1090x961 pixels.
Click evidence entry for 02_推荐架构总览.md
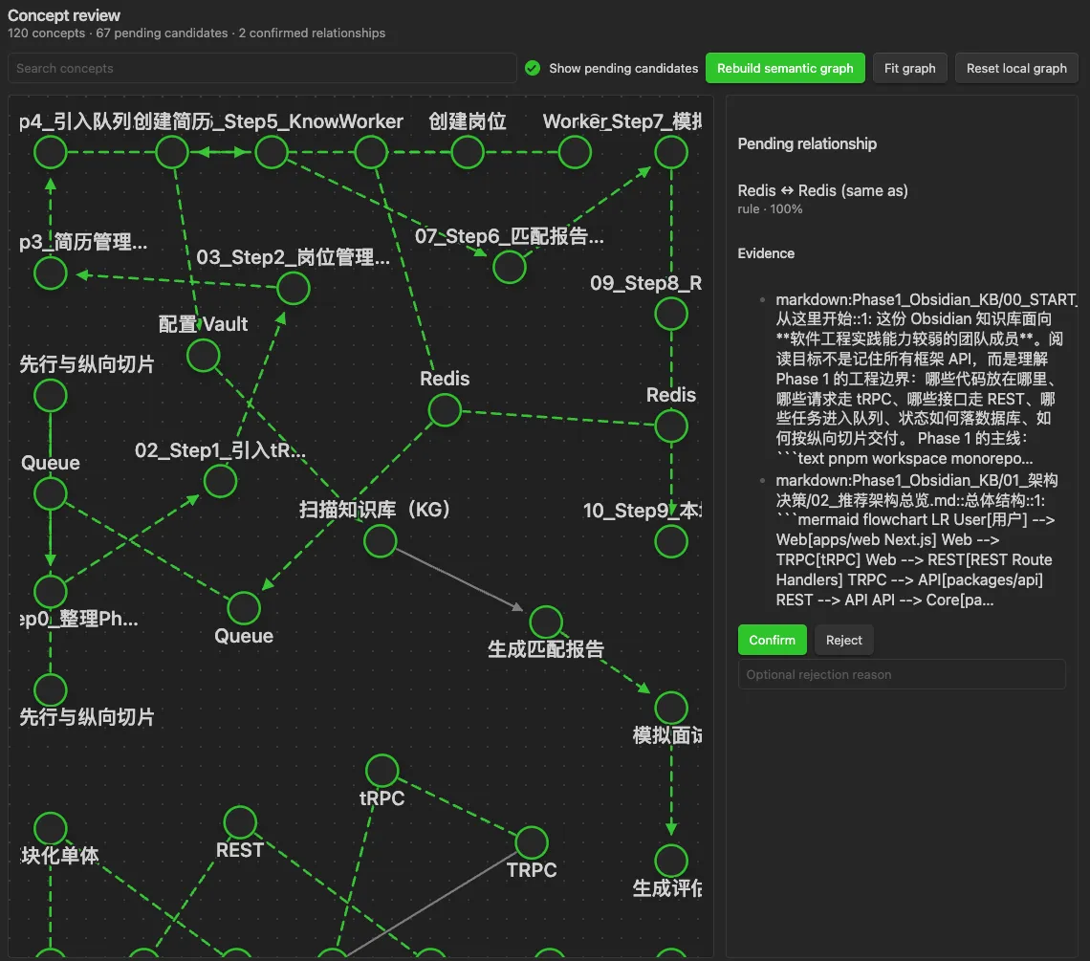917,540
